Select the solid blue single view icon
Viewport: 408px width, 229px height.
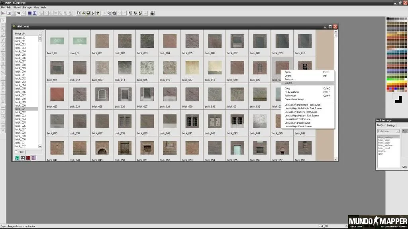click(30, 13)
